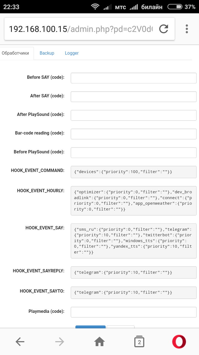Navigate back using the back arrow

pos(20,341)
